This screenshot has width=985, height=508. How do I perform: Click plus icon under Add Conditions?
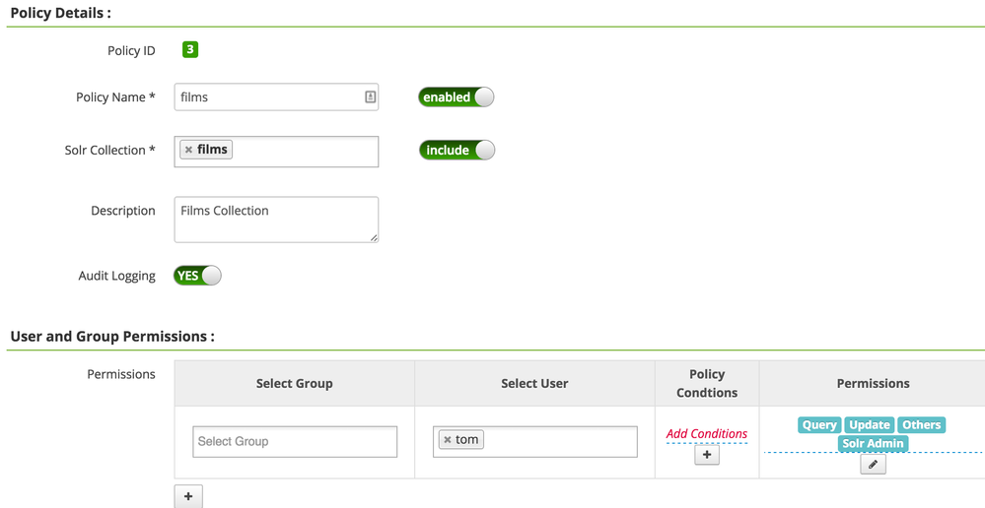[707, 455]
